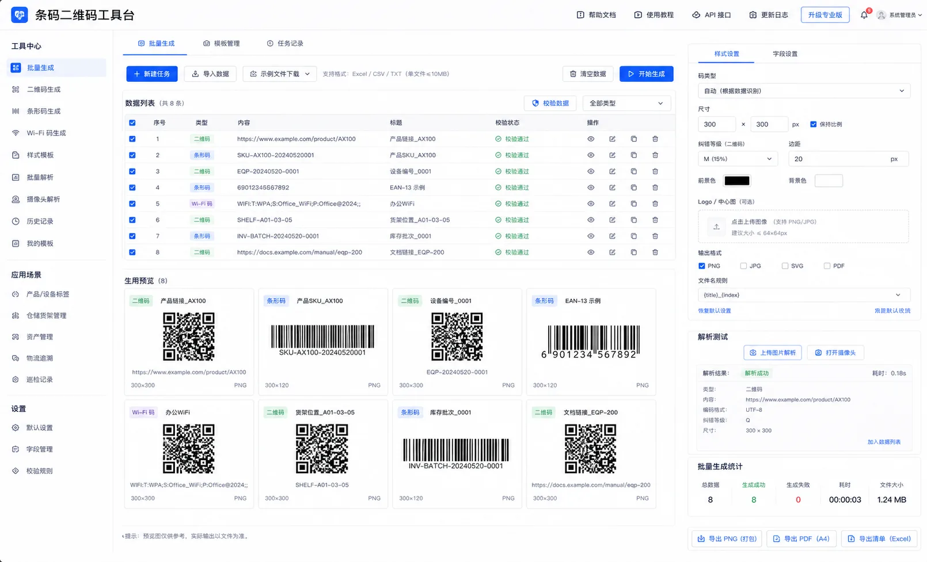This screenshot has width=927, height=562.
Task: Toggle 保持比例 checkbox
Action: pyautogui.click(x=814, y=124)
